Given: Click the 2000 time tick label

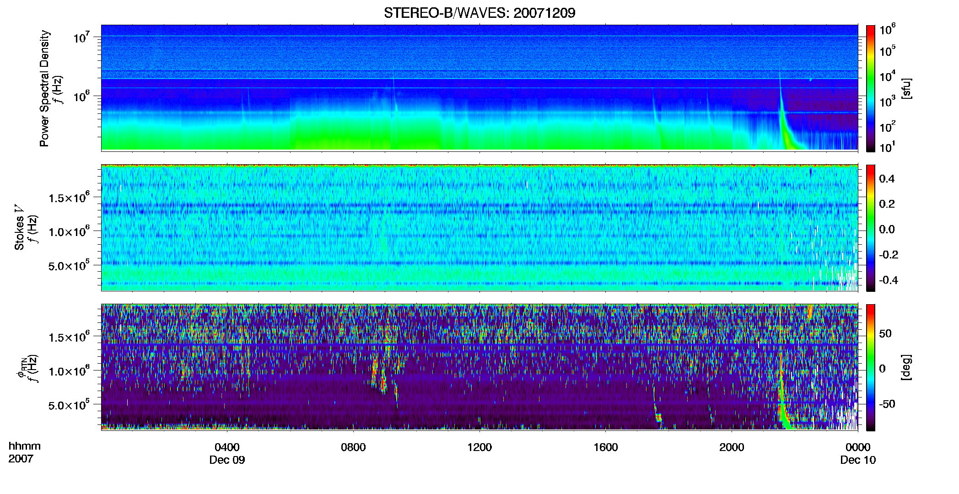Looking at the screenshot, I should (x=732, y=447).
